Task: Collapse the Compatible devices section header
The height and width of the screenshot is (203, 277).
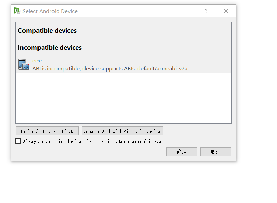Action: (x=123, y=31)
